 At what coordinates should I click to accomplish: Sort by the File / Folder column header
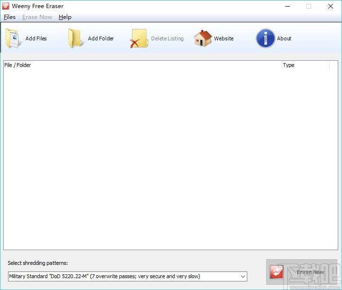pyautogui.click(x=143, y=65)
